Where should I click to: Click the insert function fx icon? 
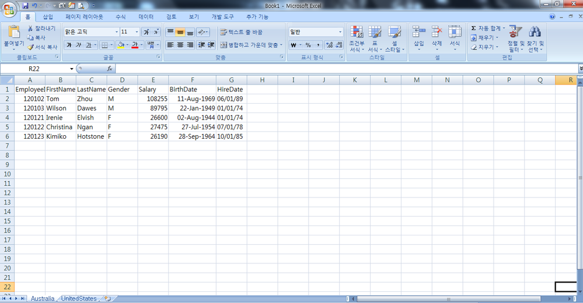(x=109, y=68)
